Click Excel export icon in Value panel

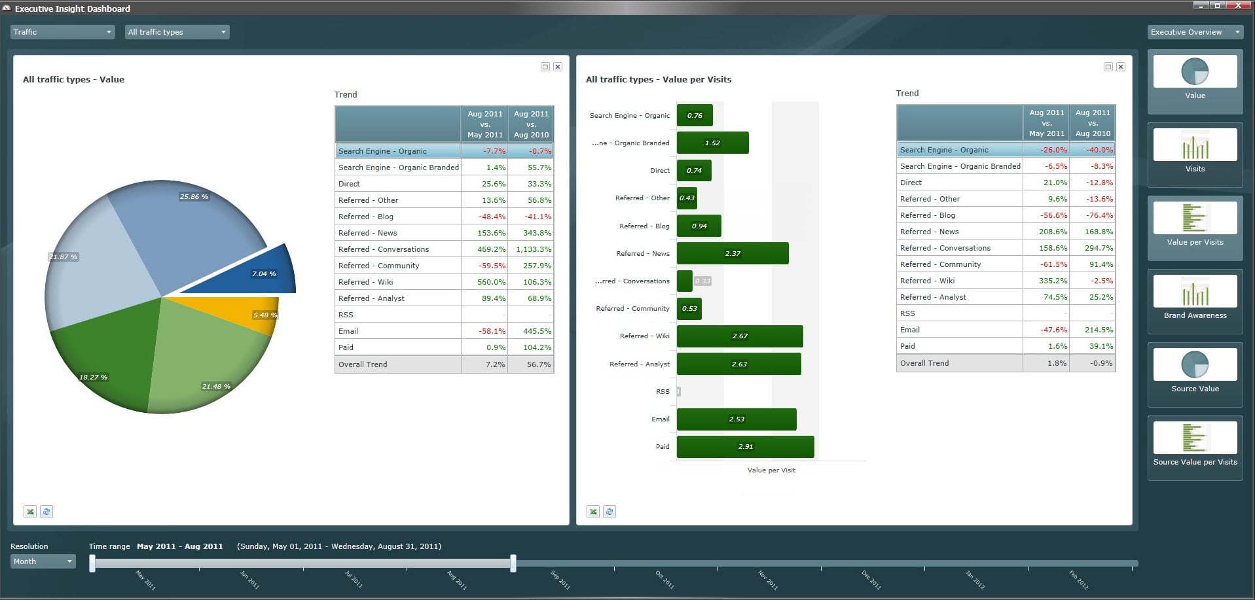pos(30,512)
